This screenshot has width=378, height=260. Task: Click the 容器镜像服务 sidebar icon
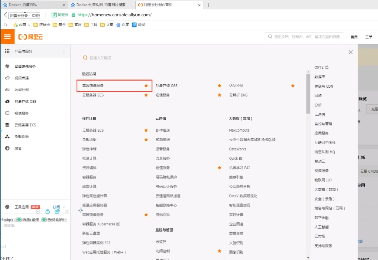(x=7, y=66)
